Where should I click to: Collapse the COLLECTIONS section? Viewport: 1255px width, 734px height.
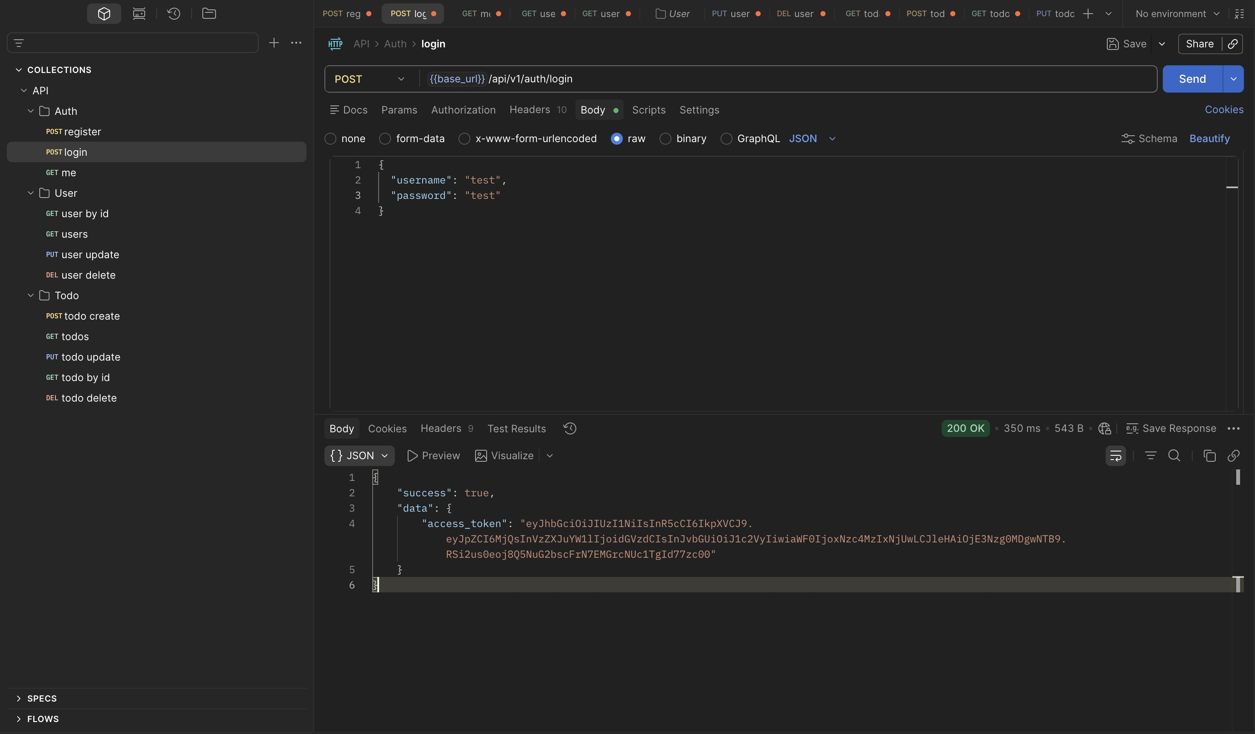click(19, 70)
